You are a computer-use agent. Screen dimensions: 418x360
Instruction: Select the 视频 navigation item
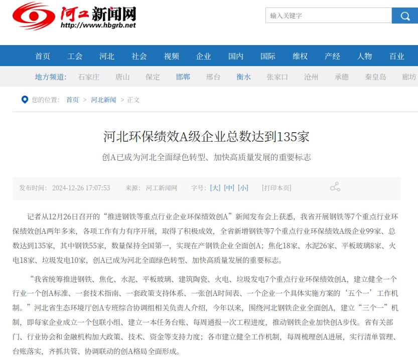(172, 56)
